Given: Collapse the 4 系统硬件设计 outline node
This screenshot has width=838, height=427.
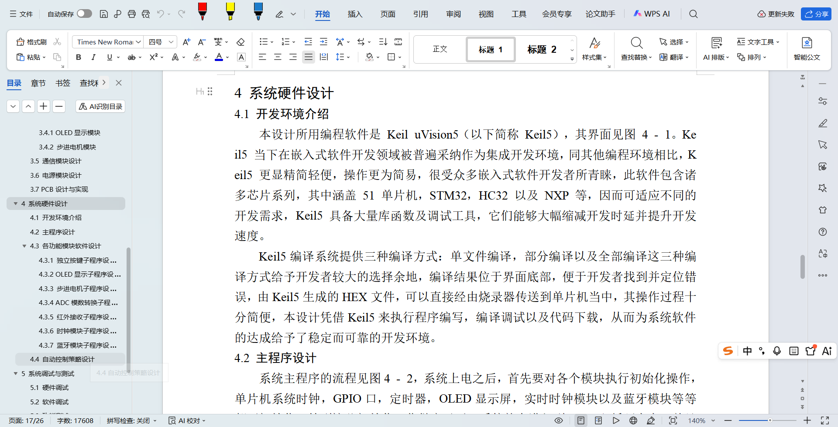Looking at the screenshot, I should (16, 203).
